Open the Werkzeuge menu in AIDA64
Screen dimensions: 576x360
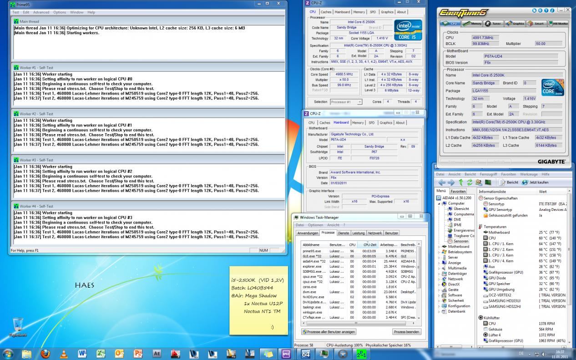[529, 174]
